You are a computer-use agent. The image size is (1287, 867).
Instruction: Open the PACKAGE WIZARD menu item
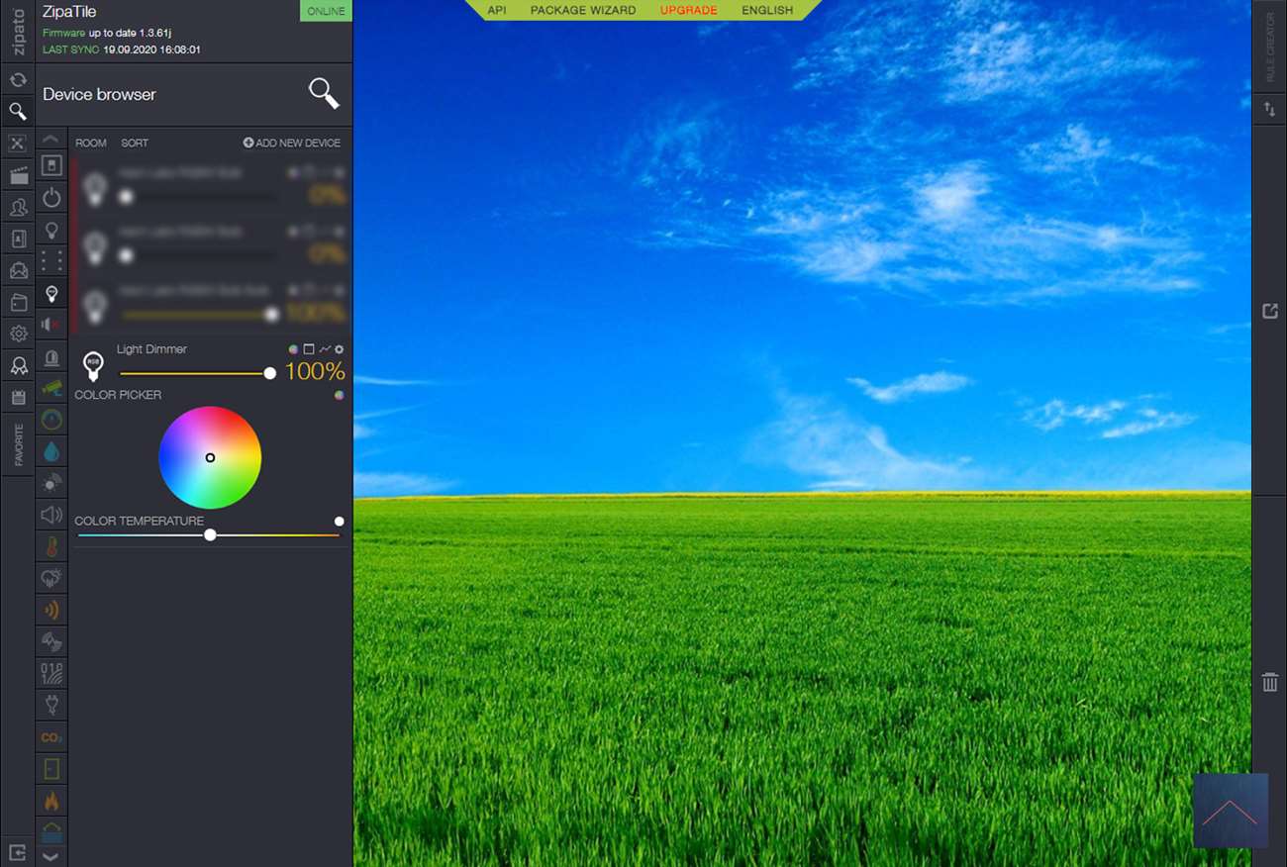pos(583,10)
